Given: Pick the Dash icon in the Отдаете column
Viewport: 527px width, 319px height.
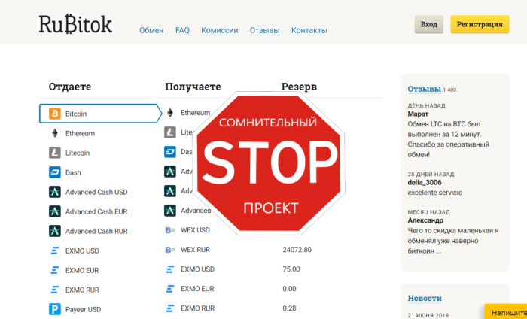Looking at the screenshot, I should (x=54, y=172).
